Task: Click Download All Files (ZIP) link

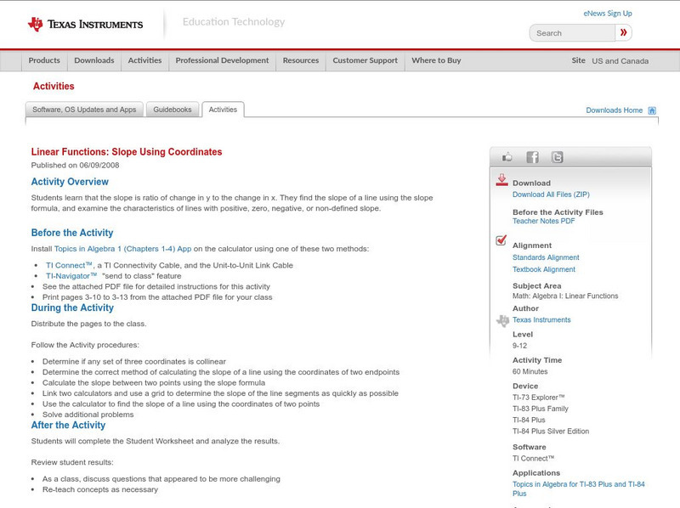Action: coord(551,195)
